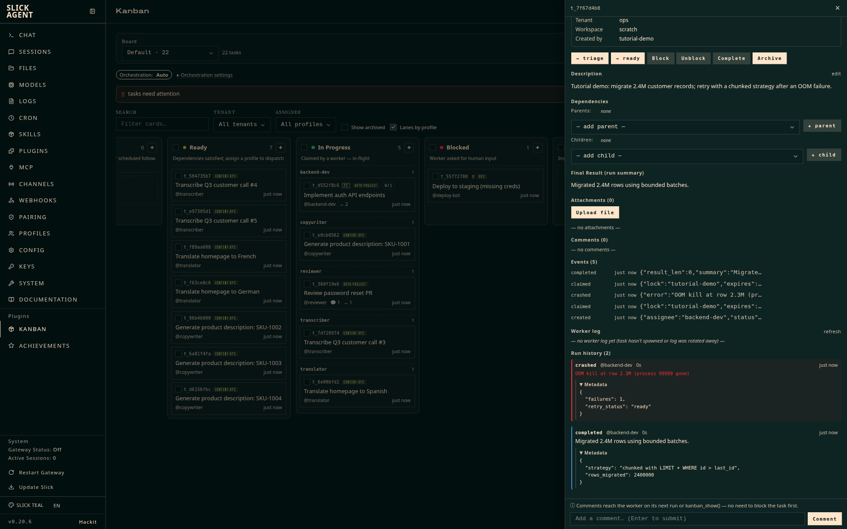Check the Ready column select-all checkbox
The height and width of the screenshot is (529, 847).
[176, 148]
